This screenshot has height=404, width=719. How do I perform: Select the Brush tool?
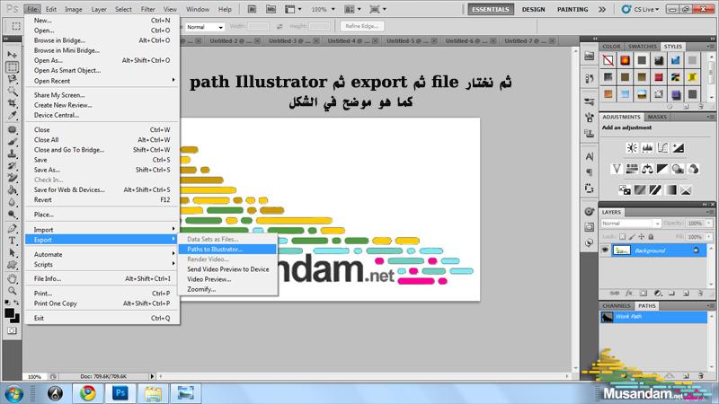[12, 142]
